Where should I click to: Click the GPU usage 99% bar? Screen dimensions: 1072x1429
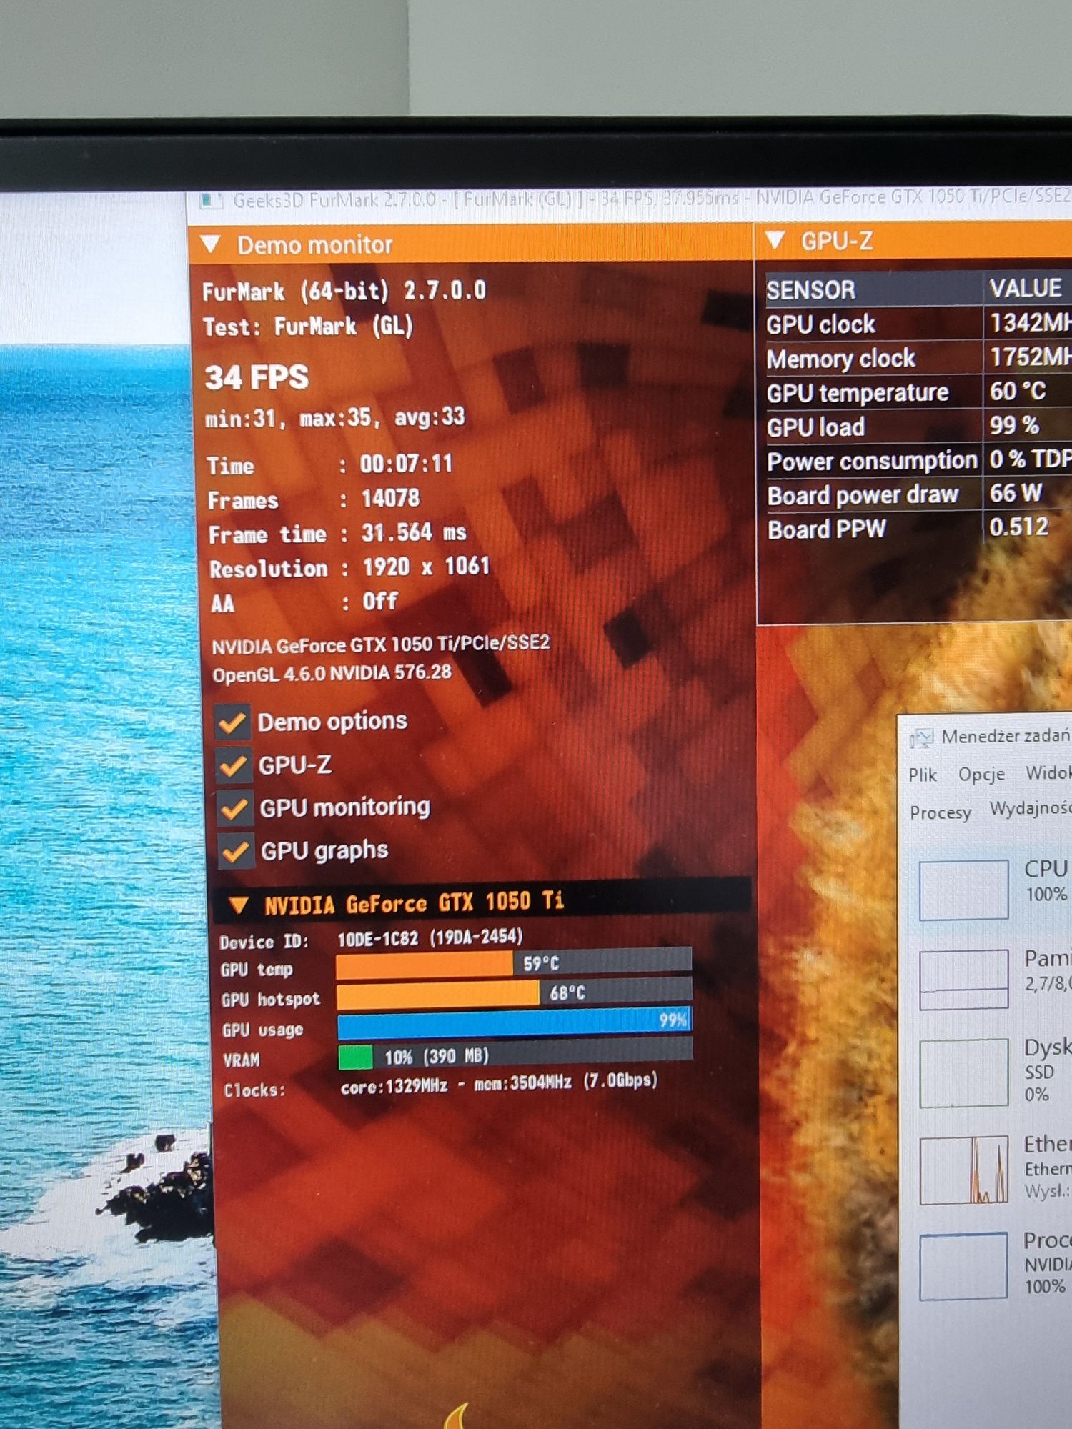[x=515, y=1023]
